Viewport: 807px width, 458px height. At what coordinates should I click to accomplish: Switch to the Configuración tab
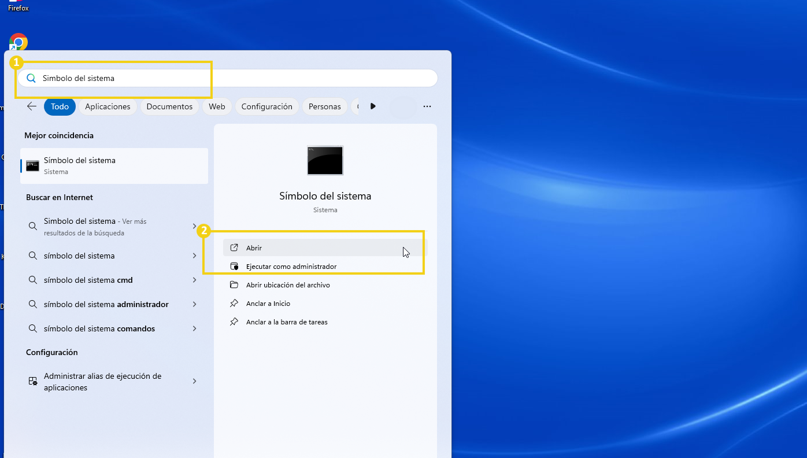pyautogui.click(x=266, y=106)
